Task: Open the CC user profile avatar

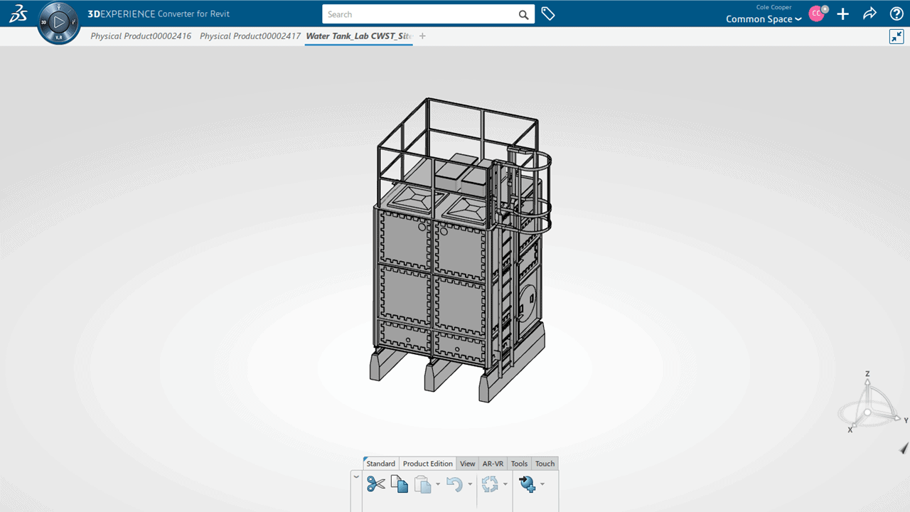Action: click(816, 14)
